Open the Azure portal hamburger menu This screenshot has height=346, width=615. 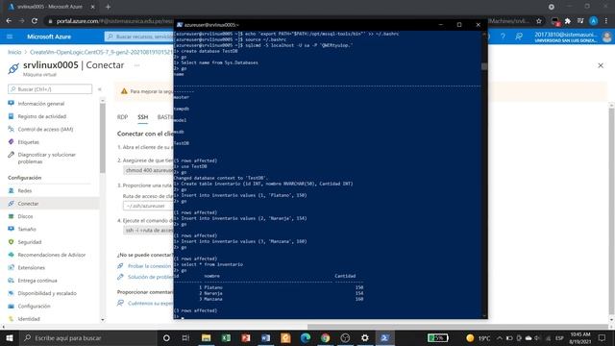click(x=10, y=37)
